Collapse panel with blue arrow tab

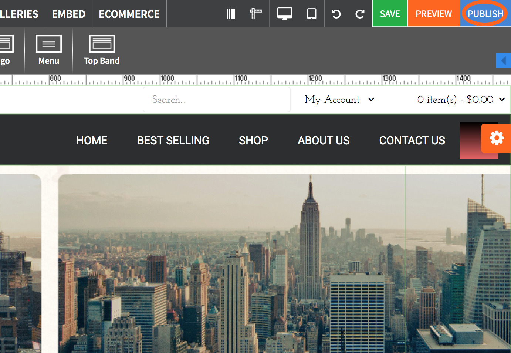tap(503, 61)
